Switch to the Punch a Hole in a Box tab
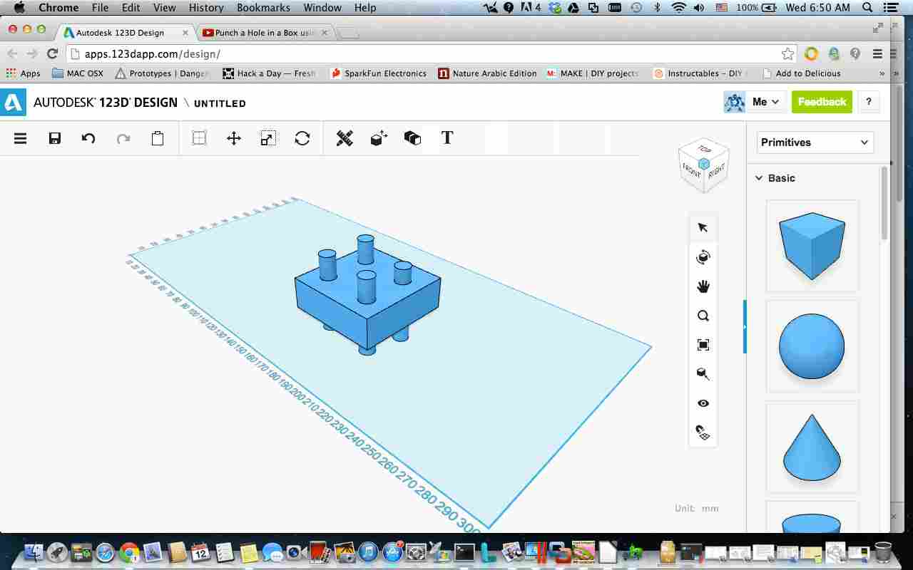The image size is (913, 570). 265,33
